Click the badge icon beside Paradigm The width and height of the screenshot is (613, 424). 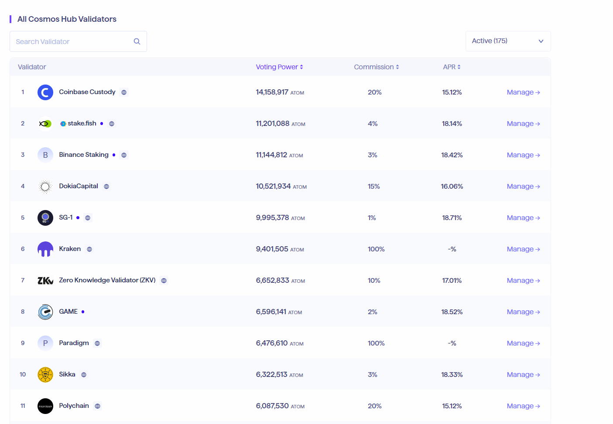[97, 343]
